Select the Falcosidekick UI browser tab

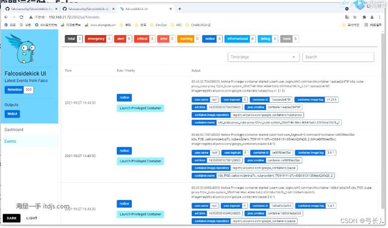(x=145, y=9)
